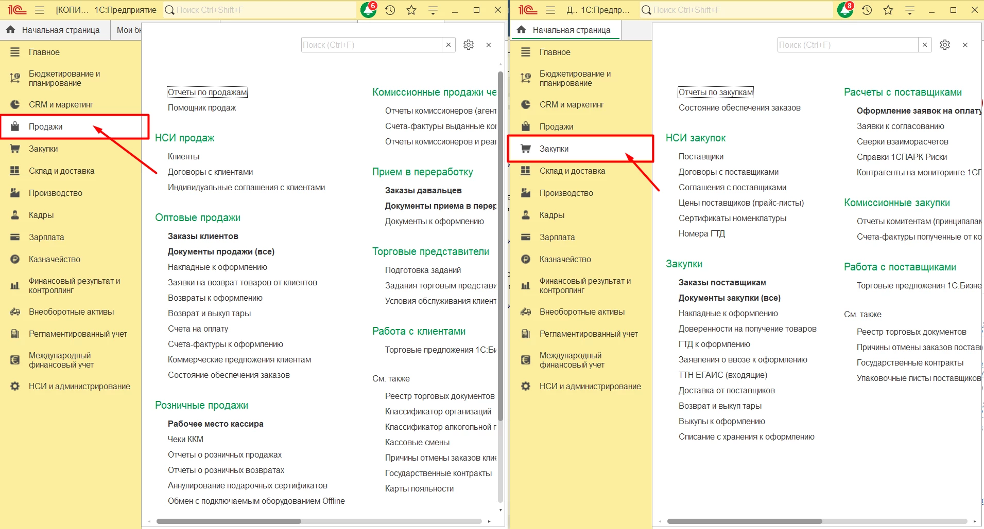Close left Продажи function panel
This screenshot has height=529, width=984.
coord(489,45)
